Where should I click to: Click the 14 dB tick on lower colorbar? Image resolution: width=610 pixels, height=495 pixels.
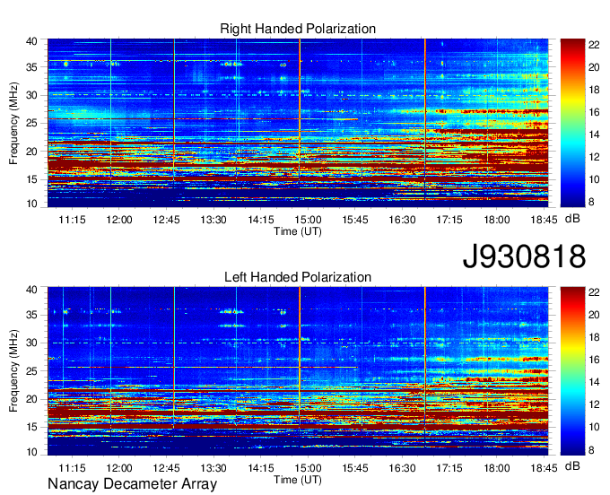[x=594, y=382]
